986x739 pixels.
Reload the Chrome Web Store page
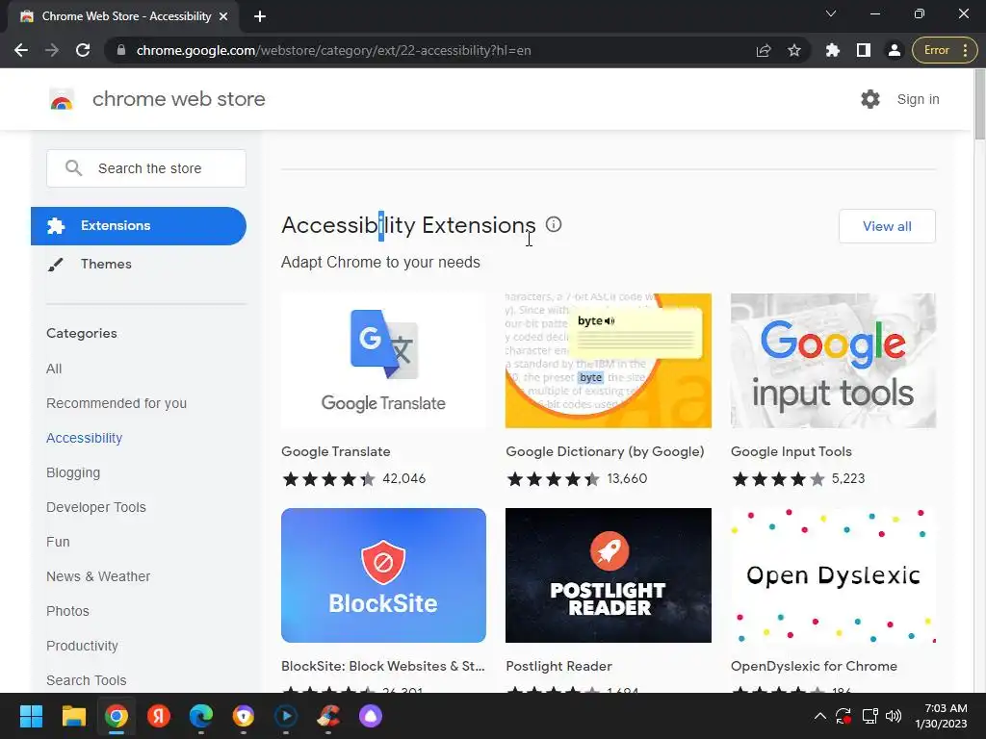[x=83, y=50]
